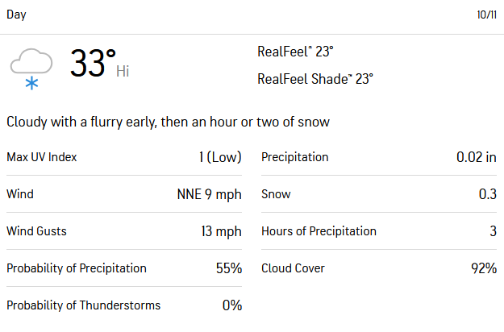Select the Wind row label
Viewport: 504px width, 332px height.
point(20,194)
